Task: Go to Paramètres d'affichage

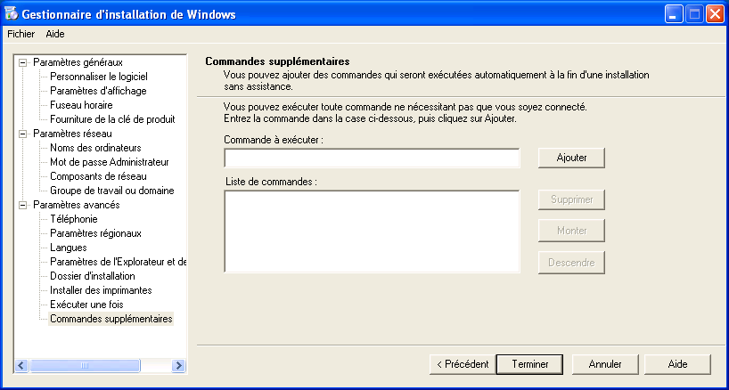Action: [x=98, y=91]
